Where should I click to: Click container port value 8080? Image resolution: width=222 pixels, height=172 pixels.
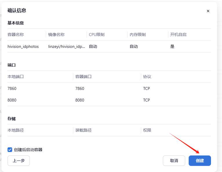(80, 100)
